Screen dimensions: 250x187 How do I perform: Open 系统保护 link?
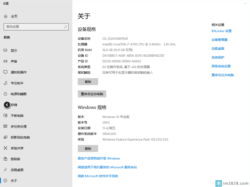point(218,57)
